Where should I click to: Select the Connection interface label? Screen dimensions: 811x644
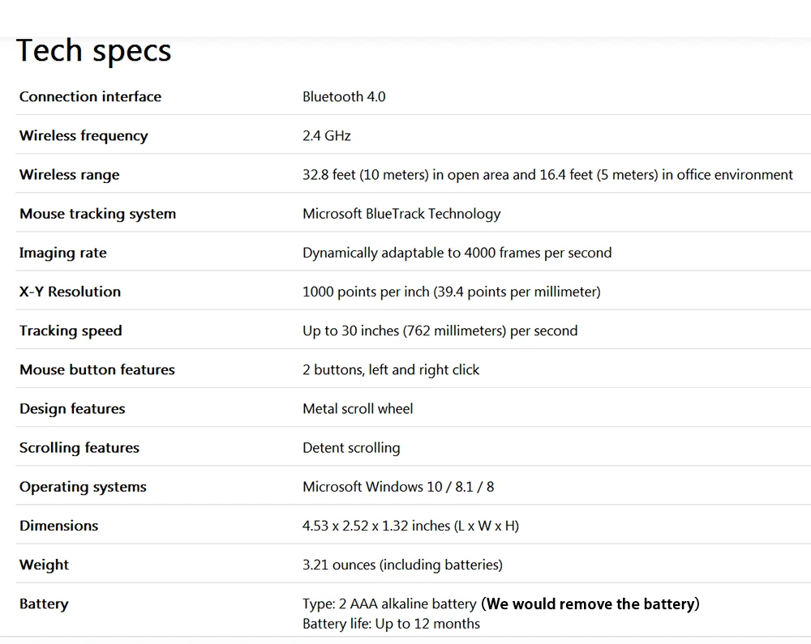tap(91, 96)
